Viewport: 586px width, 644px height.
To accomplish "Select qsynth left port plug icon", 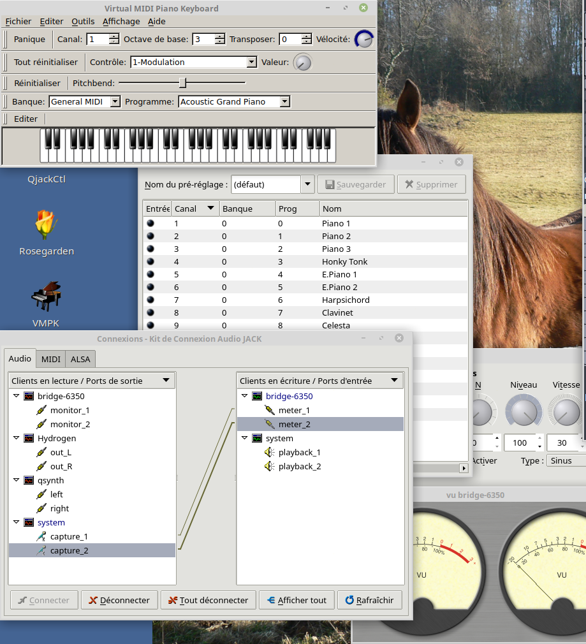I will pyautogui.click(x=41, y=494).
